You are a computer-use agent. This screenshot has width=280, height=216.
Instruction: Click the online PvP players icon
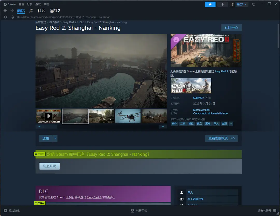(182, 199)
